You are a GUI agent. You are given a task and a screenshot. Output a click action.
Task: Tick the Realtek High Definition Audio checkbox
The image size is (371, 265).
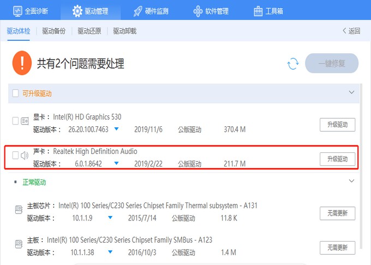coord(15,155)
